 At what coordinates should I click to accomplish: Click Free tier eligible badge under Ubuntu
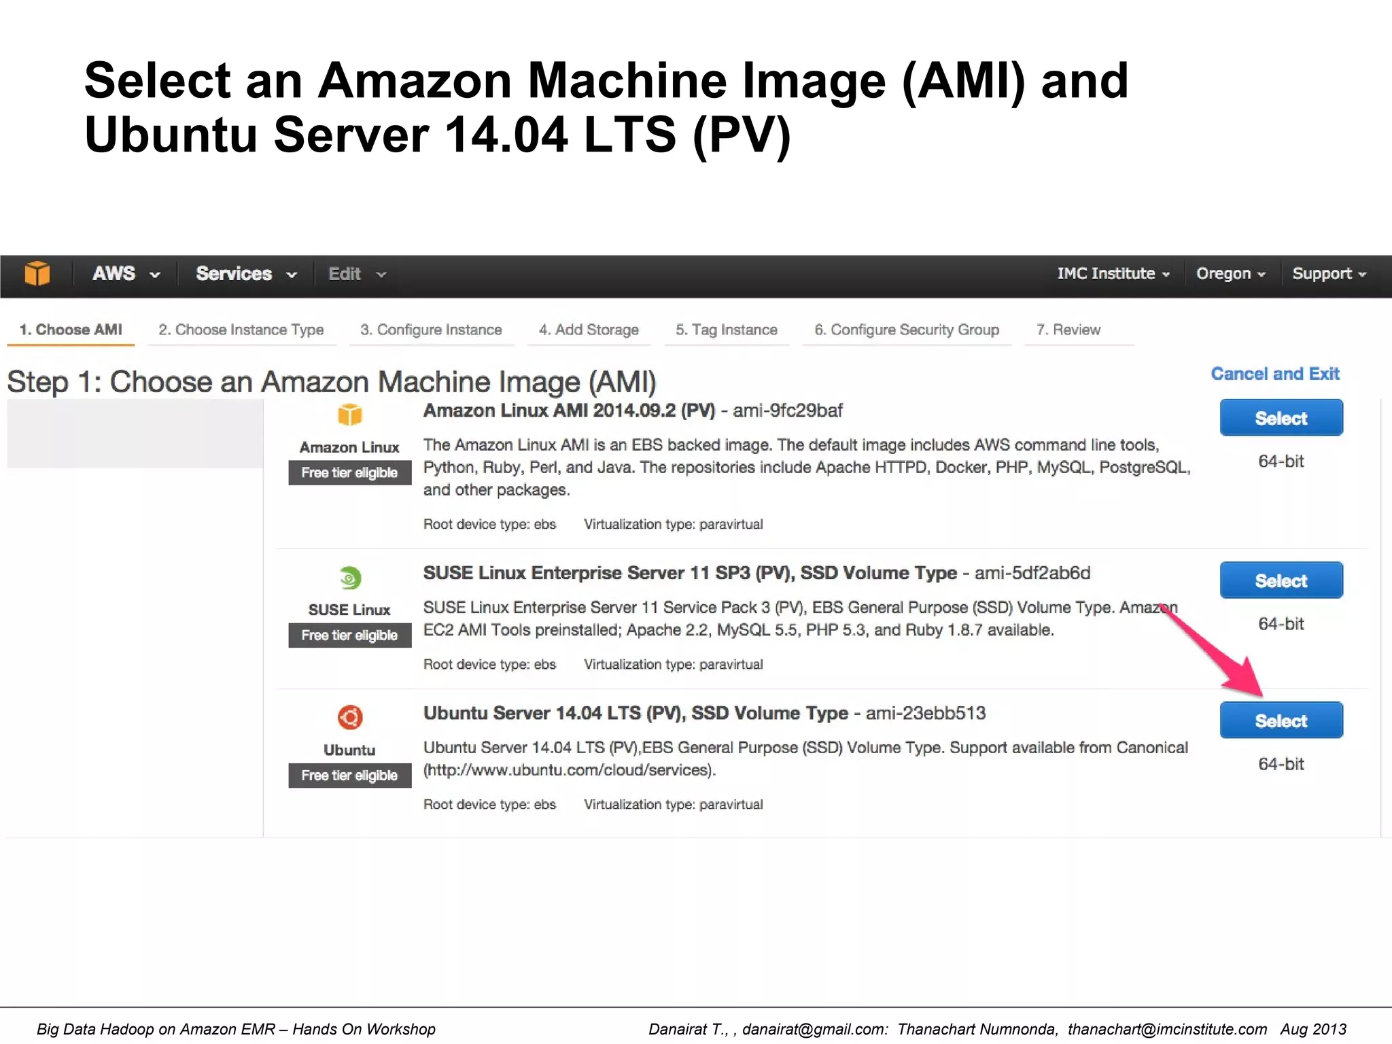pos(349,775)
